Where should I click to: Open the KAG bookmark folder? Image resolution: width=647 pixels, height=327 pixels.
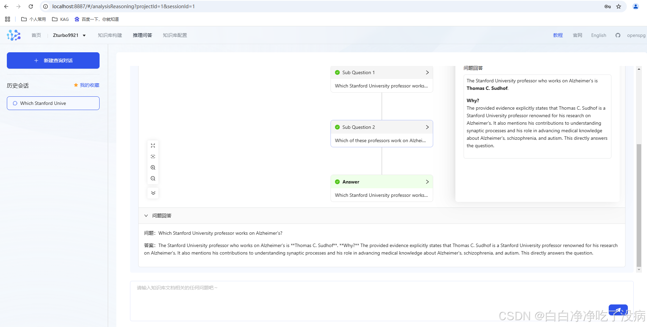[60, 19]
